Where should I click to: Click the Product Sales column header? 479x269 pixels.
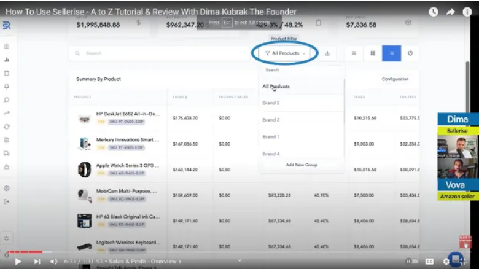pos(233,97)
